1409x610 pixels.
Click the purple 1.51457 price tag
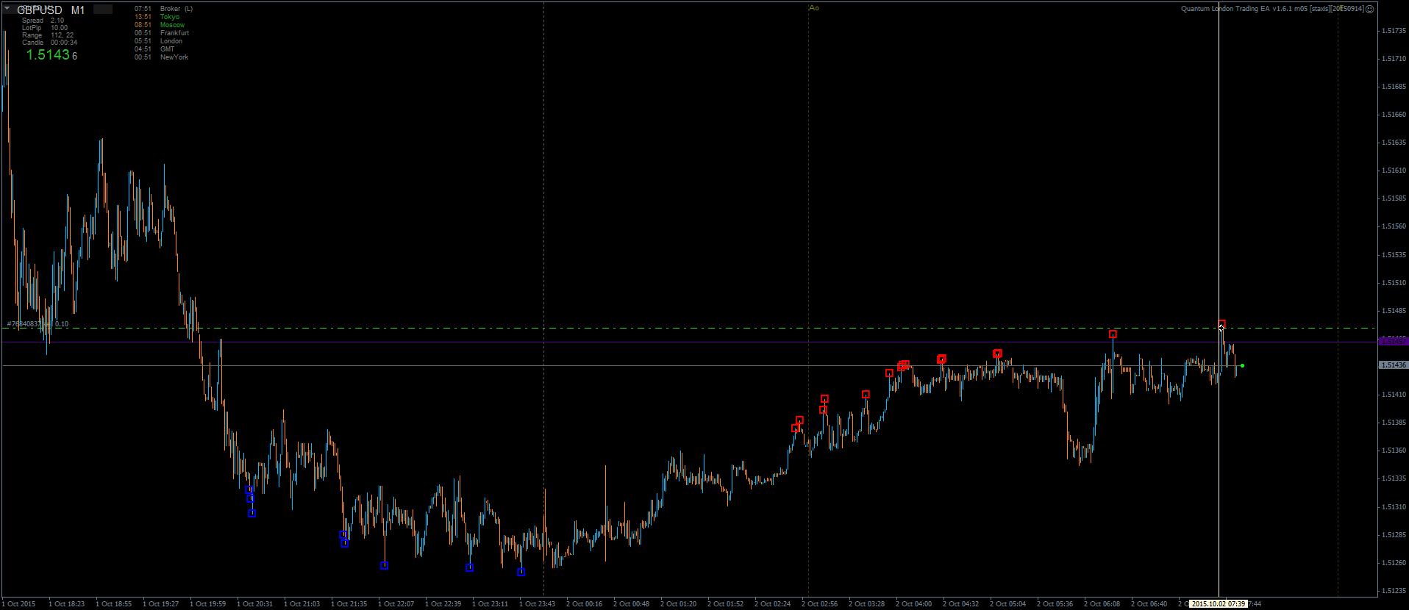1392,342
